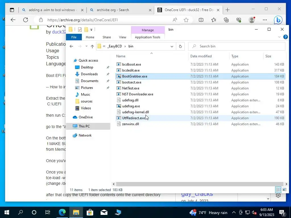Refresh the bin folder view
Screen dimensions: 291x218
[x=180, y=46]
